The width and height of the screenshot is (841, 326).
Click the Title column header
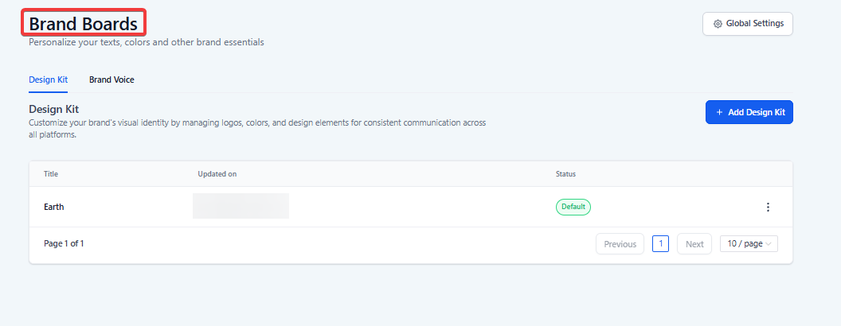point(51,173)
